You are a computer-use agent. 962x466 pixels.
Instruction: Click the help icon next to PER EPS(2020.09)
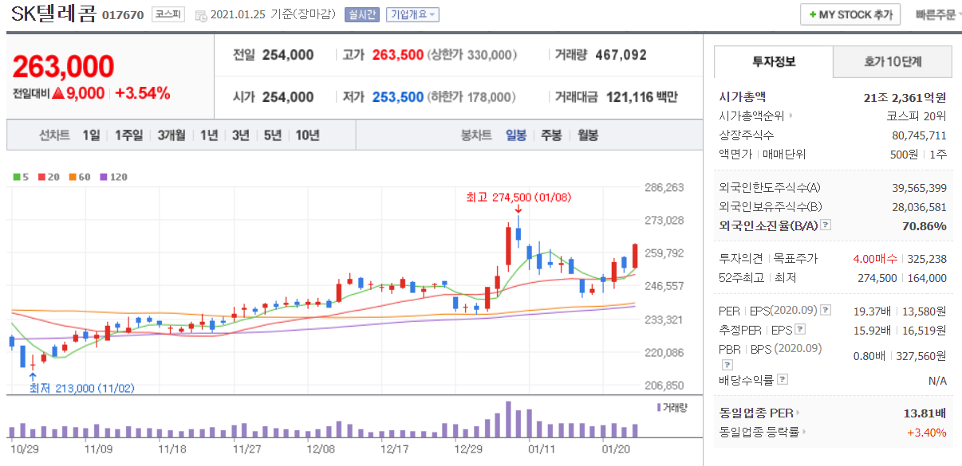[x=826, y=310]
